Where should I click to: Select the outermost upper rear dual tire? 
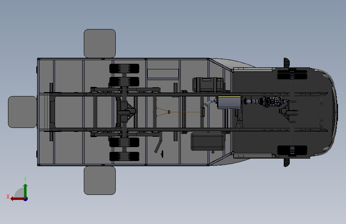(x=124, y=69)
